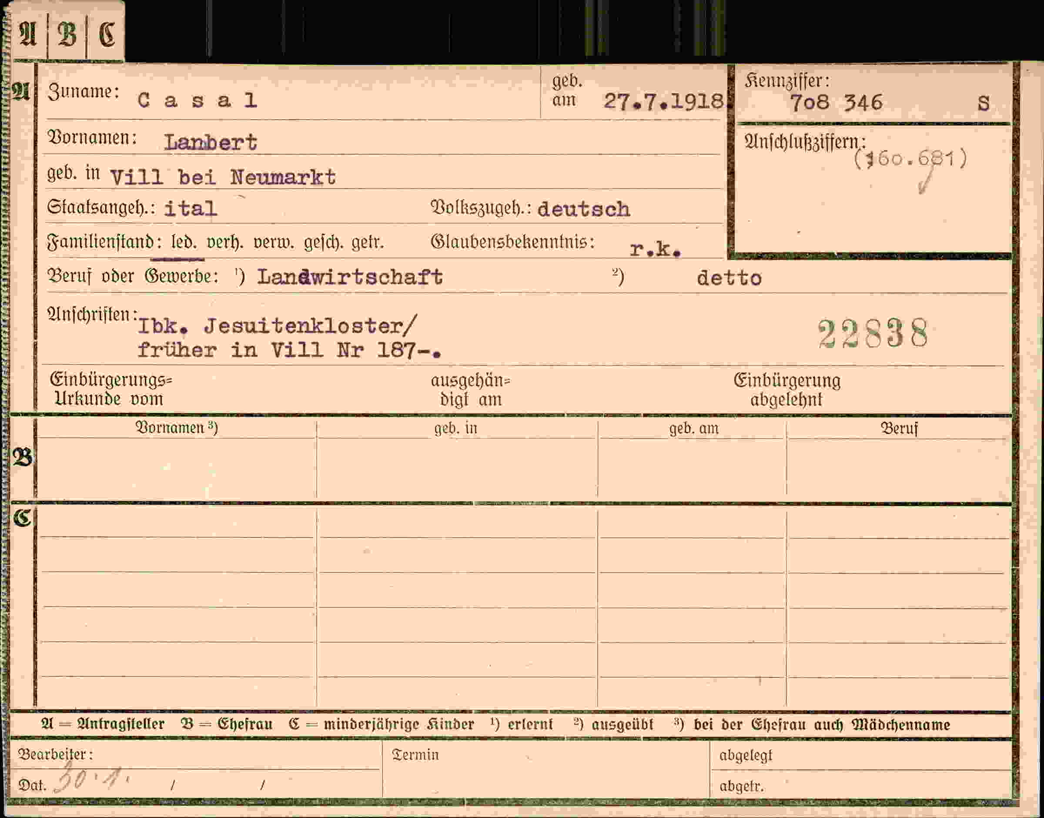
Task: Click legend text 'C = minderjährige Kinder'
Action: tap(381, 724)
